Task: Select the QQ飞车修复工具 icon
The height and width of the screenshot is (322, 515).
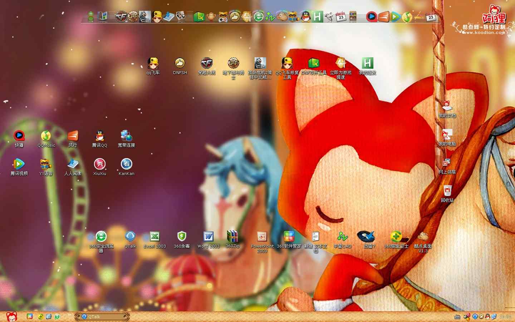Action: (287, 68)
